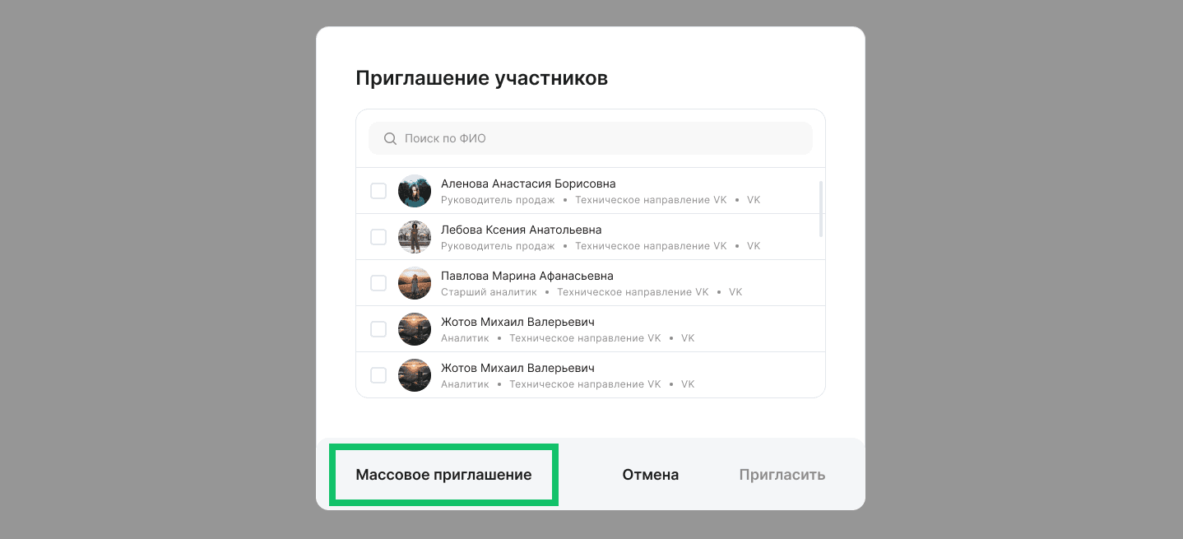This screenshot has width=1183, height=539.
Task: Click Павлова Марина Афанасьевна's profile picture
Action: [415, 282]
